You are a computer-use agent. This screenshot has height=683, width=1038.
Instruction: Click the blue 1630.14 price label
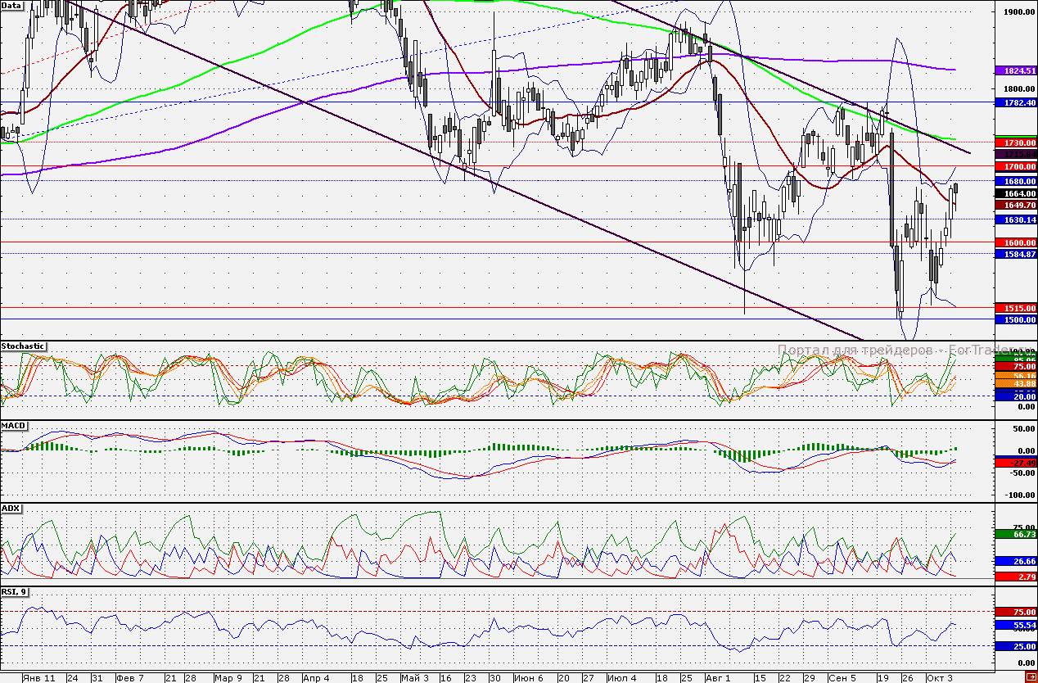1015,219
